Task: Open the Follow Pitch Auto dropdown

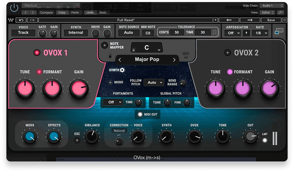Action: (154, 82)
